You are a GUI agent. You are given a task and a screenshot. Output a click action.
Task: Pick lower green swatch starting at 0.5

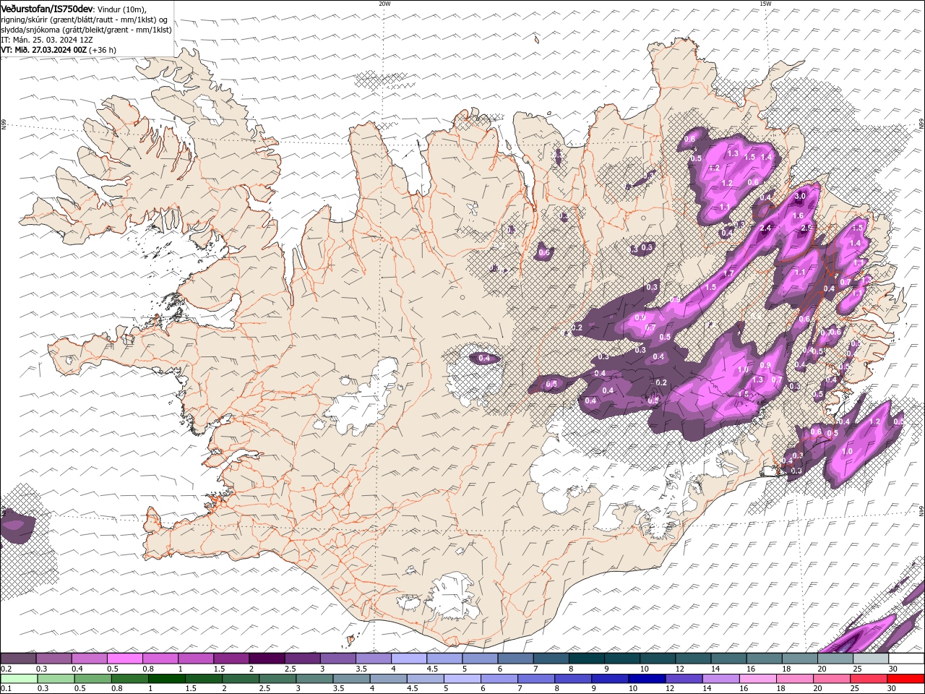click(93, 679)
